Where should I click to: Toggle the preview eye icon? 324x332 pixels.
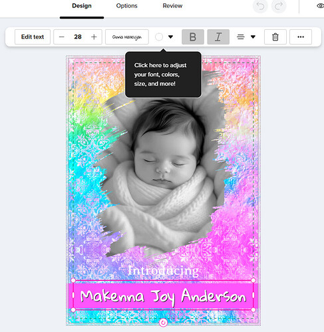320,6
